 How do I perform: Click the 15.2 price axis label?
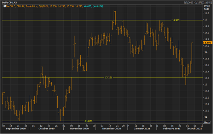click(207, 13)
